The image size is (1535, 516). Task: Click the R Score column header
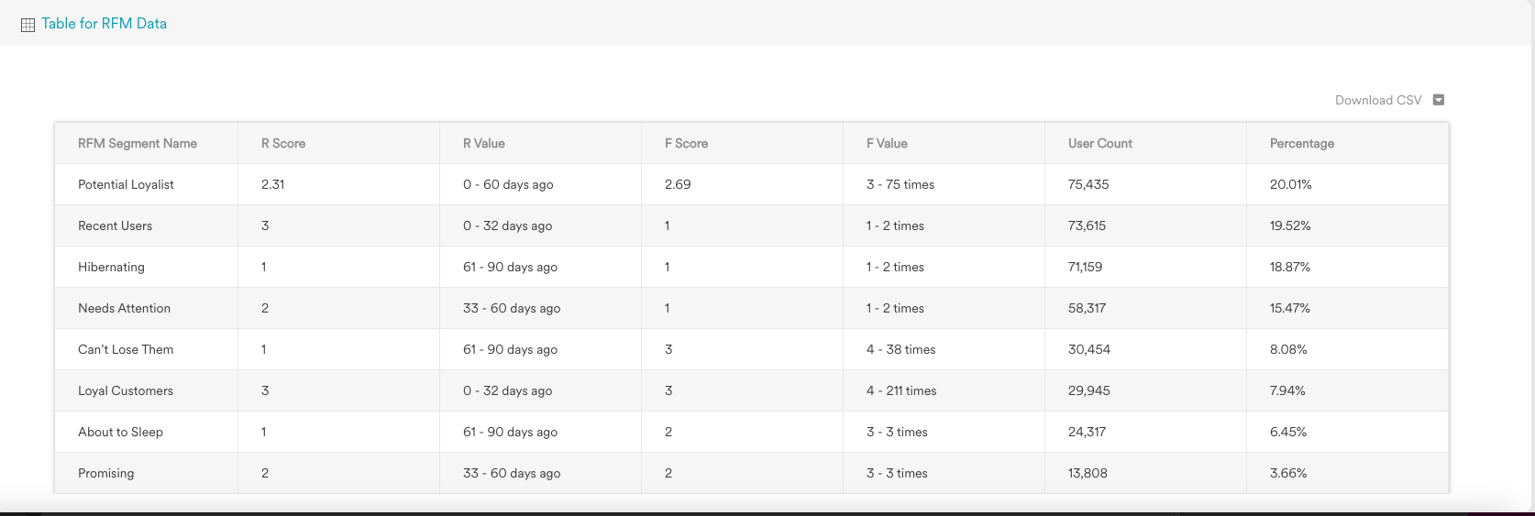pyautogui.click(x=283, y=144)
